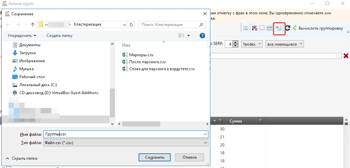Select Локальный диск (C:) in navigation pane
Image resolution: width=350 pixels, height=168 pixels.
coord(35,85)
